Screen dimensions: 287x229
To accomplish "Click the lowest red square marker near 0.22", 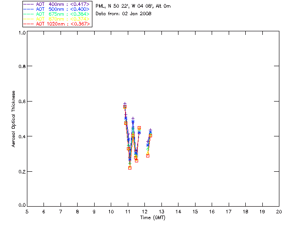I will [x=130, y=168].
